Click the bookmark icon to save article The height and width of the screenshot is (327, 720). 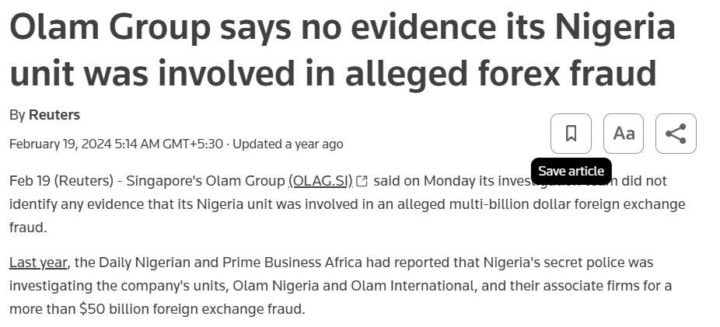[x=571, y=134]
